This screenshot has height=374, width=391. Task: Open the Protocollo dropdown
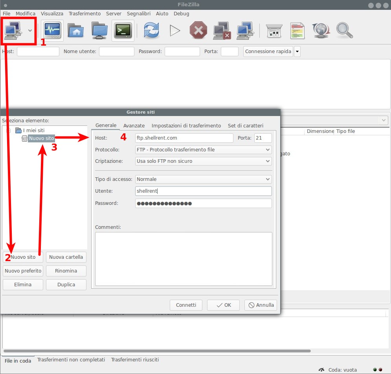(203, 150)
